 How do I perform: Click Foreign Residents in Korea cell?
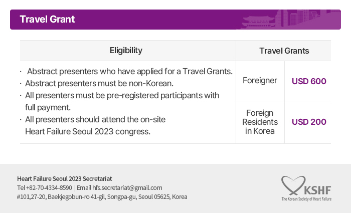click(x=260, y=122)
